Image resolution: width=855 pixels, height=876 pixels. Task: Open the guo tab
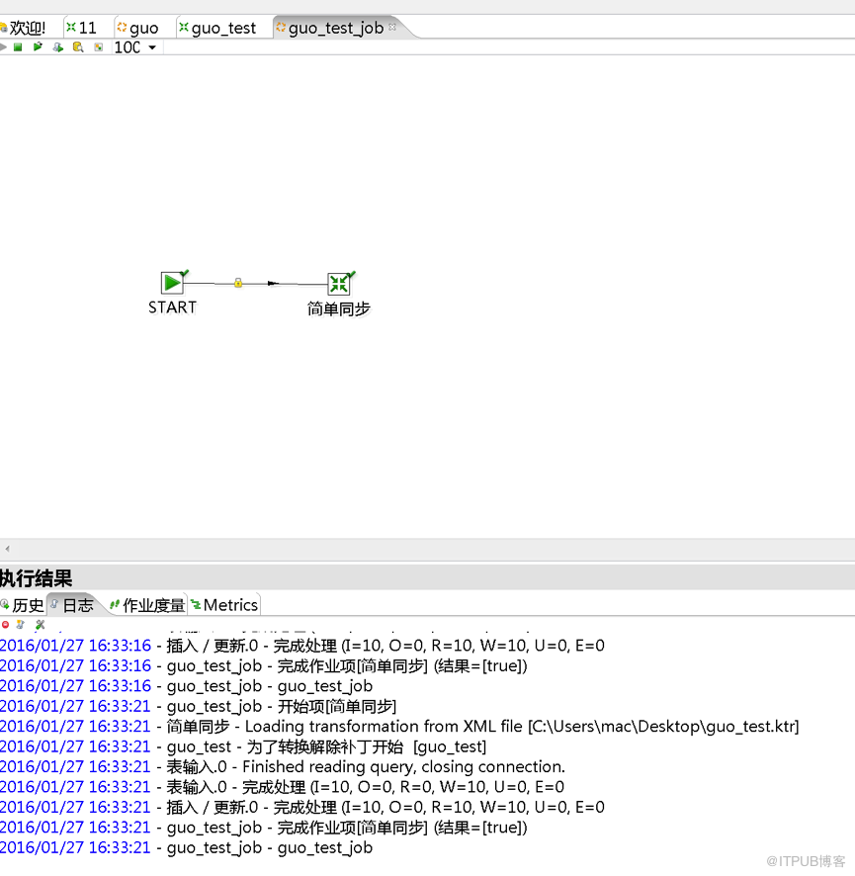137,28
